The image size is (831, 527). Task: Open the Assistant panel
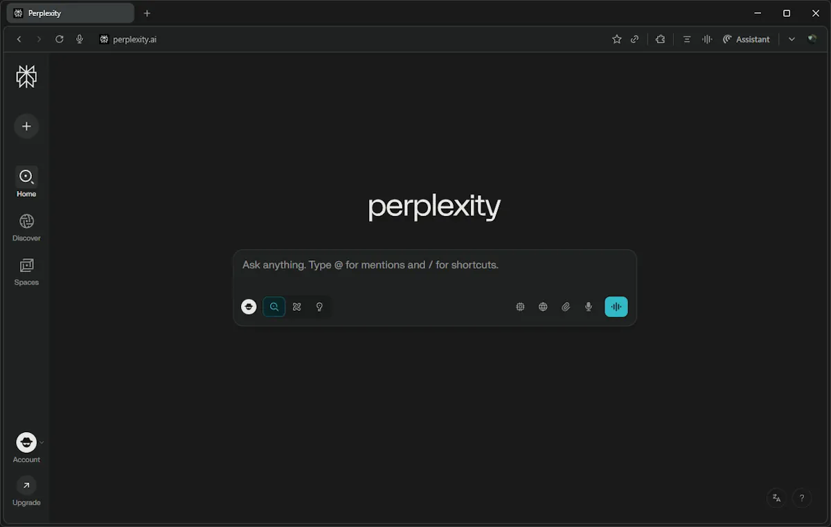pos(747,39)
